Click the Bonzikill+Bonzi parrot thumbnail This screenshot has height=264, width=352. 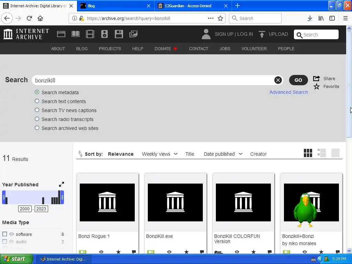click(x=311, y=203)
